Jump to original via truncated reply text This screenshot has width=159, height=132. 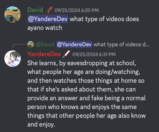122,44
